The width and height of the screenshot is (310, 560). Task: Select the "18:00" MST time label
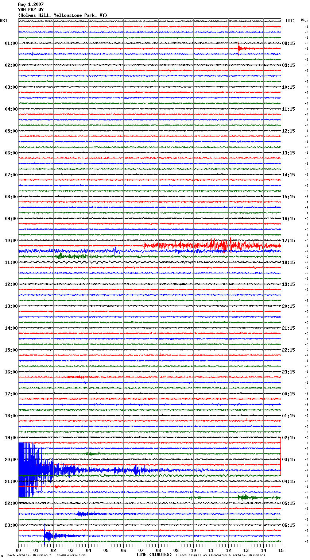pyautogui.click(x=11, y=416)
